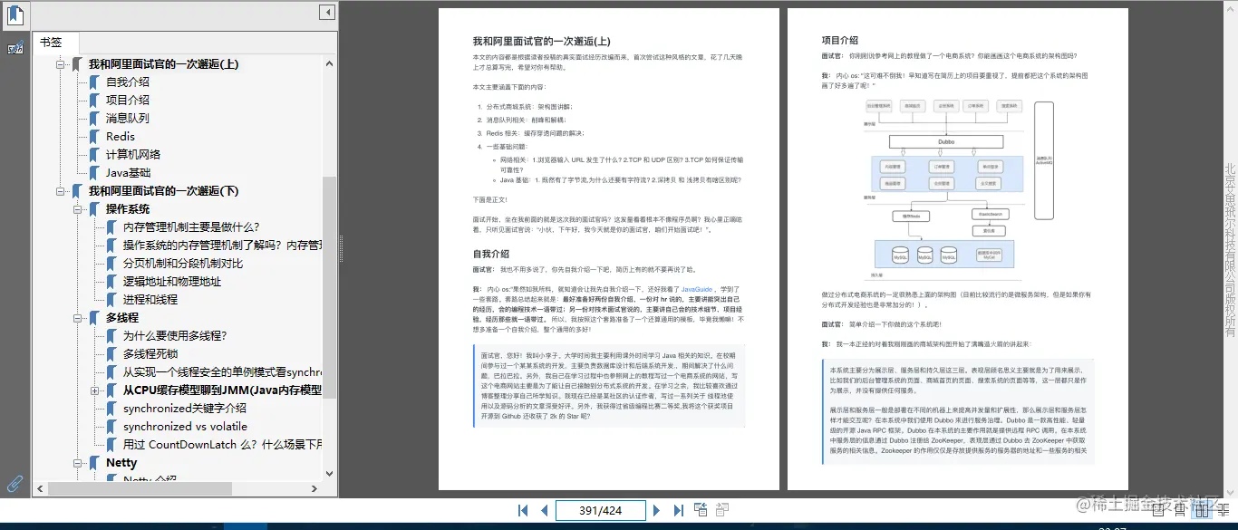The height and width of the screenshot is (530, 1238).
Task: Collapse the 我和阿里面试官的一次邂逅(下) node
Action: (x=61, y=191)
